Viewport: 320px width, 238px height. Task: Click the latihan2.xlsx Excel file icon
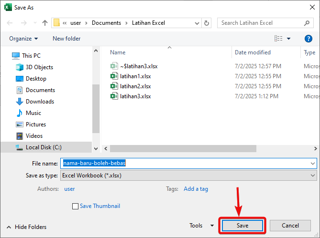coord(114,86)
